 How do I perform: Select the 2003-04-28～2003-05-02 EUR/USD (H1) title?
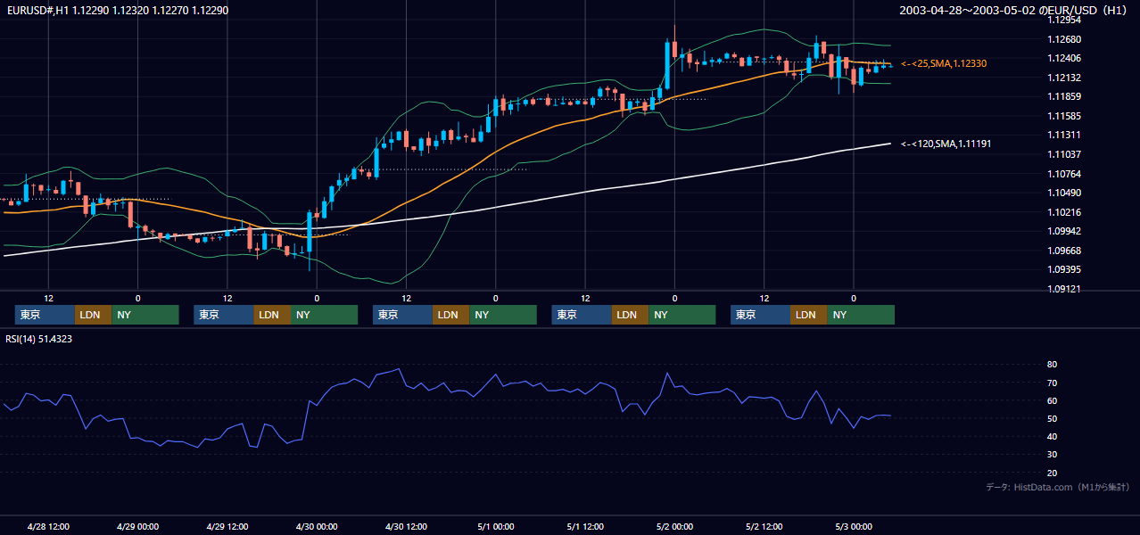tap(1013, 10)
